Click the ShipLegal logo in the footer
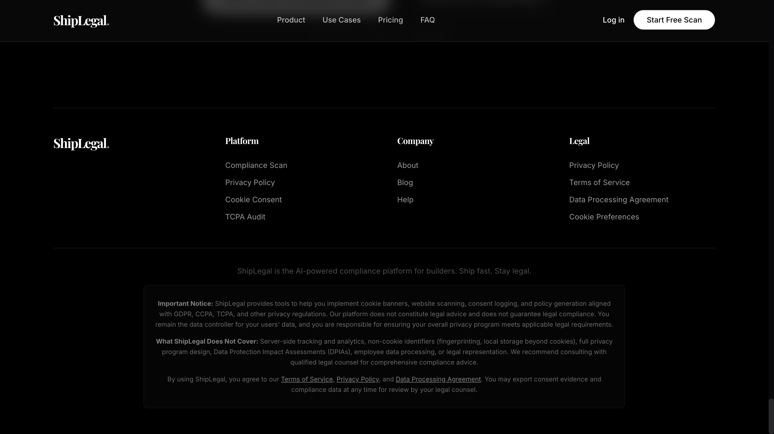Image resolution: width=774 pixels, height=434 pixels. coord(81,143)
